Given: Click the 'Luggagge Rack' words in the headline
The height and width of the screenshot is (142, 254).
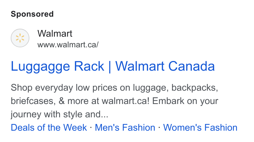Looking at the screenshot, I should coord(57,66).
